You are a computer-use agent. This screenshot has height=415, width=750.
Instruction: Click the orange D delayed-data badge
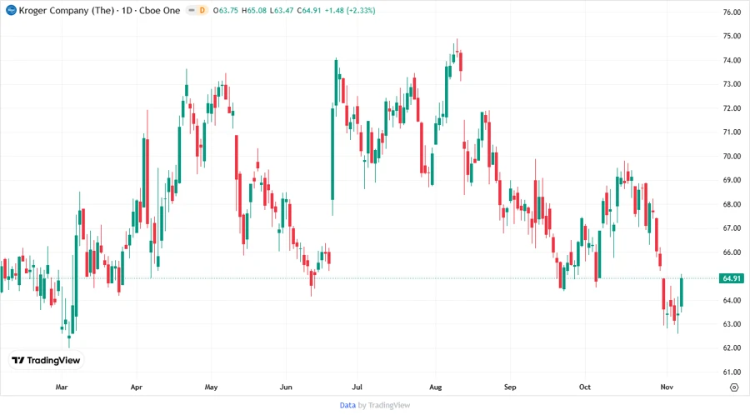[x=202, y=10]
